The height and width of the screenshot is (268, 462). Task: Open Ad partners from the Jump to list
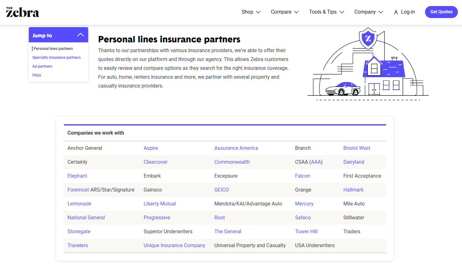(42, 66)
